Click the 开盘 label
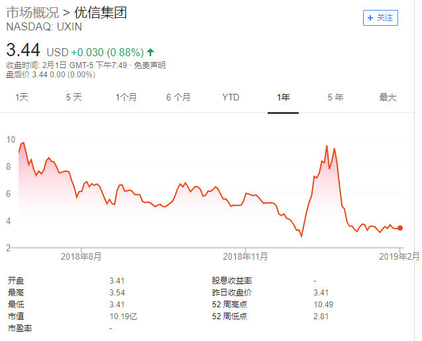The width and height of the screenshot is (422, 341). (16, 281)
